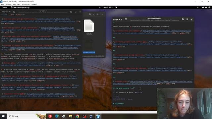Screen dimensions: 212x119
Task: Click the report.md title in left editor header
Action: pos(43,11)
